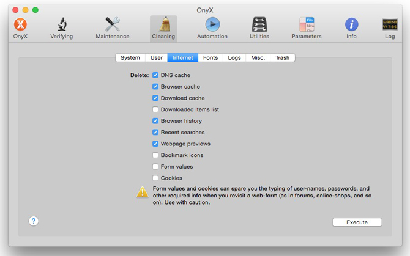
Task: Open the Parameters icon
Action: pyautogui.click(x=307, y=24)
